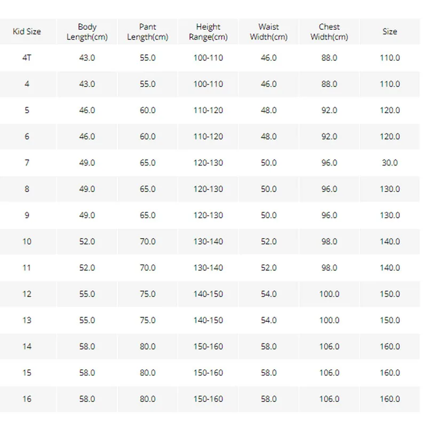Click body length value for kid size 10

pos(87,241)
